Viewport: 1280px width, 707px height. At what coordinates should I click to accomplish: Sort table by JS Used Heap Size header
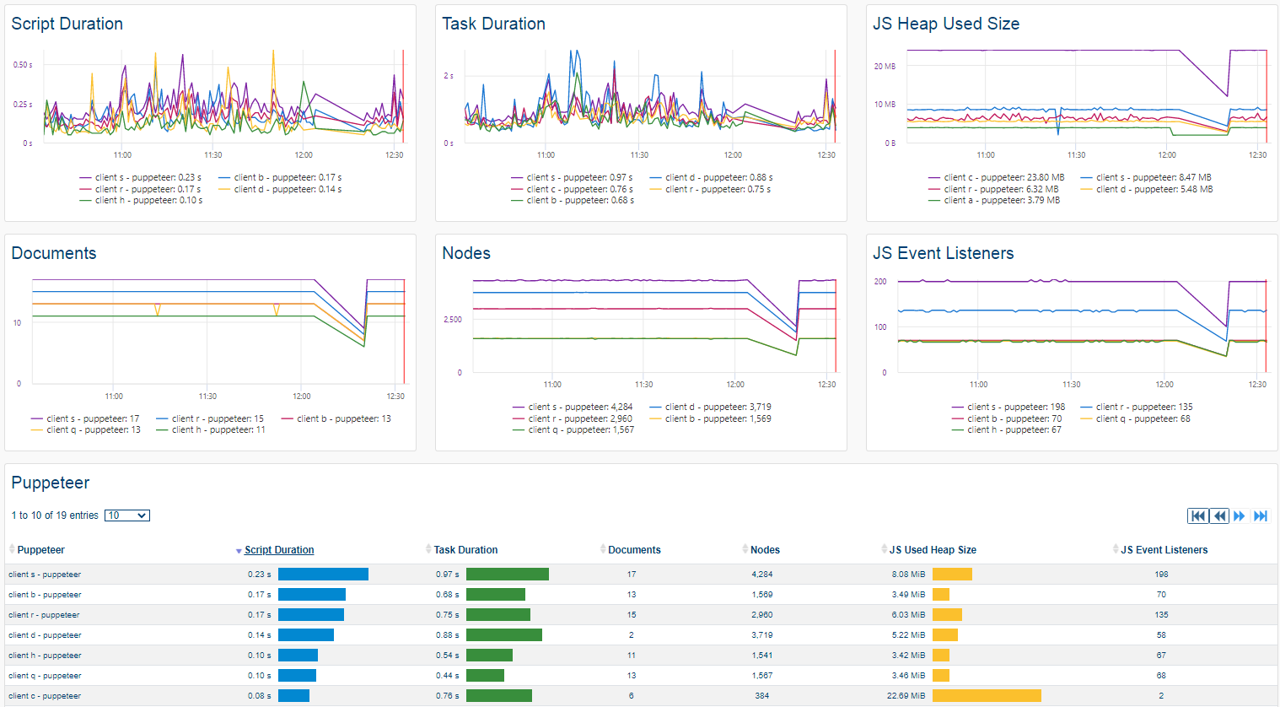point(933,550)
